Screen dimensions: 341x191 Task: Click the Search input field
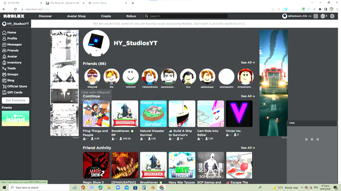pyautogui.click(x=186, y=16)
